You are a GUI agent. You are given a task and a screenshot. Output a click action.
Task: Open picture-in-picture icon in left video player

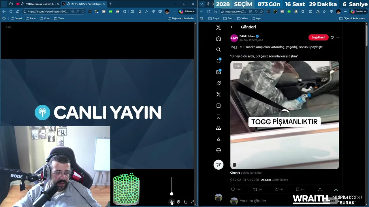[x=185, y=202]
